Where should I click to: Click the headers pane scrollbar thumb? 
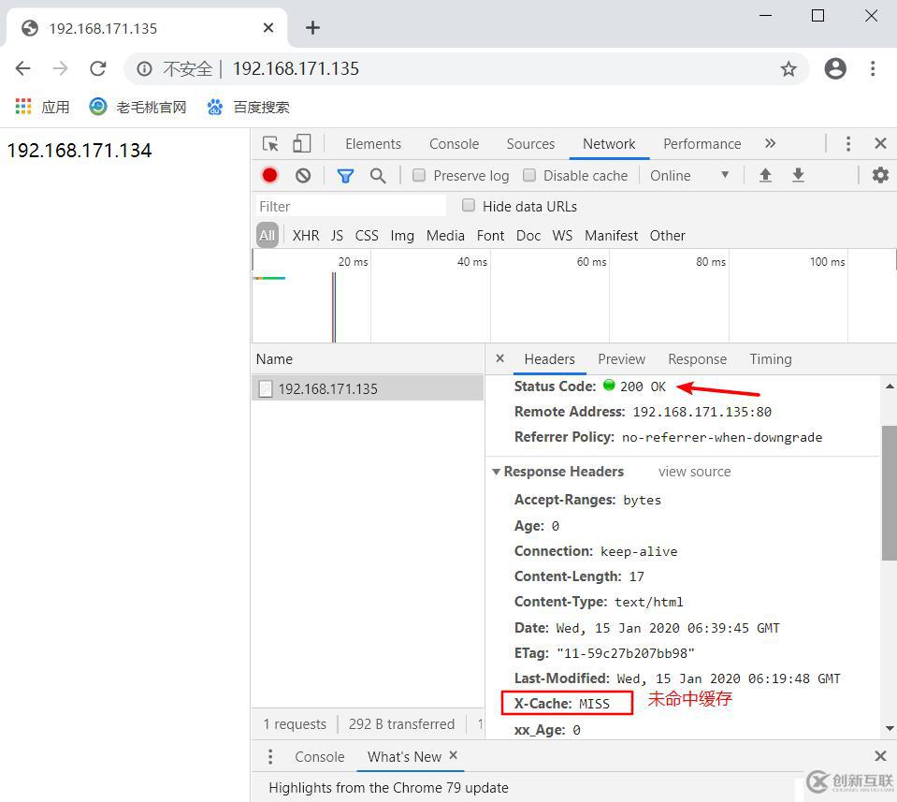coord(889,493)
